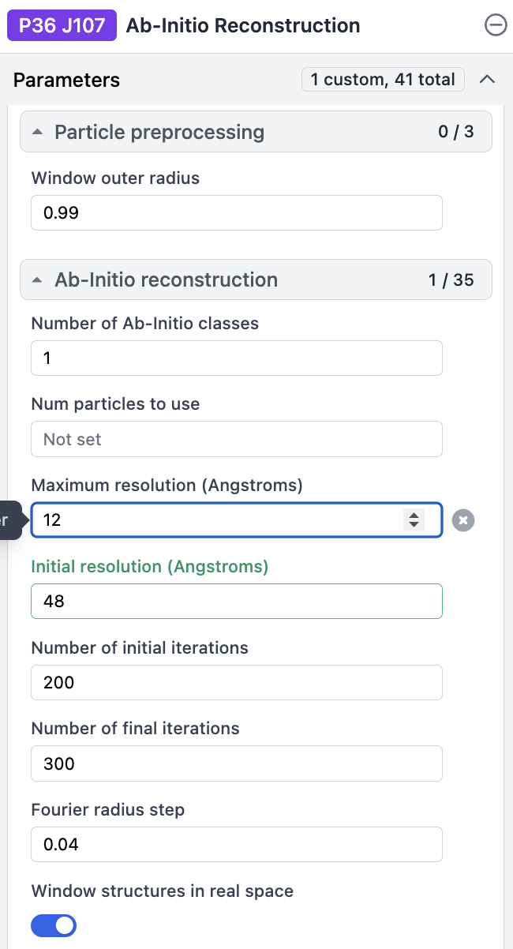The width and height of the screenshot is (513, 949).
Task: Click the Number of final iterations field
Action: point(237,763)
